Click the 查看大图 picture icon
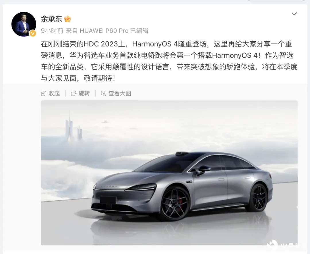 [103, 94]
